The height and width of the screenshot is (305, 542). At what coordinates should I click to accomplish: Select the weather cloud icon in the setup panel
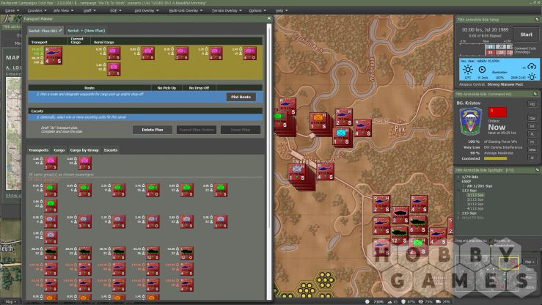(x=532, y=66)
